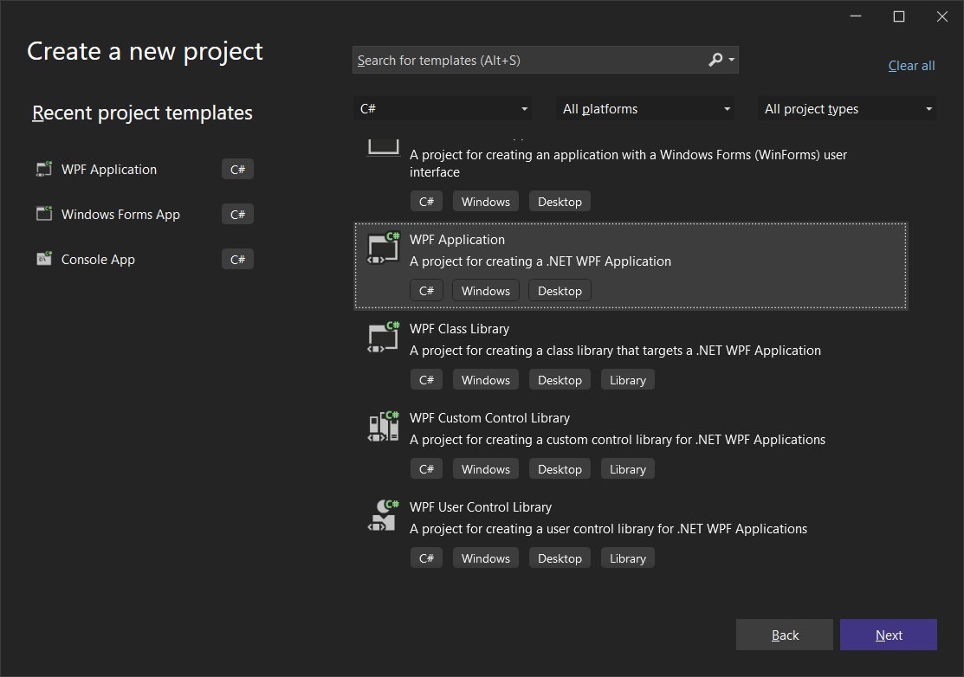Click the Console App icon in recent templates
The height and width of the screenshot is (677, 964).
(43, 259)
